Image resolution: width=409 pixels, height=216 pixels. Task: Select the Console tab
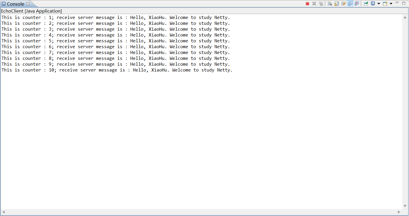pos(15,4)
